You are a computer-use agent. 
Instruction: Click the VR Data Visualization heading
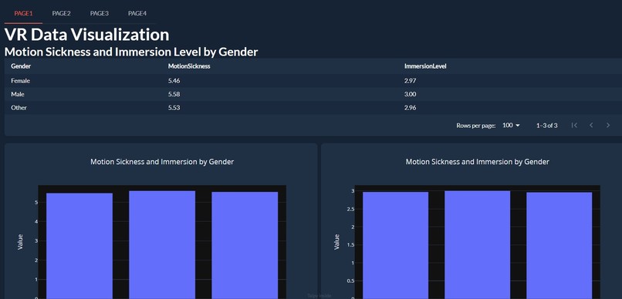(x=87, y=35)
